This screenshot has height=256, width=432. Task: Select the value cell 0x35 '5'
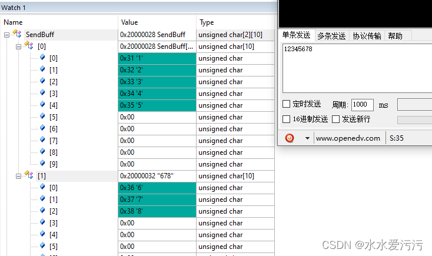click(x=157, y=105)
